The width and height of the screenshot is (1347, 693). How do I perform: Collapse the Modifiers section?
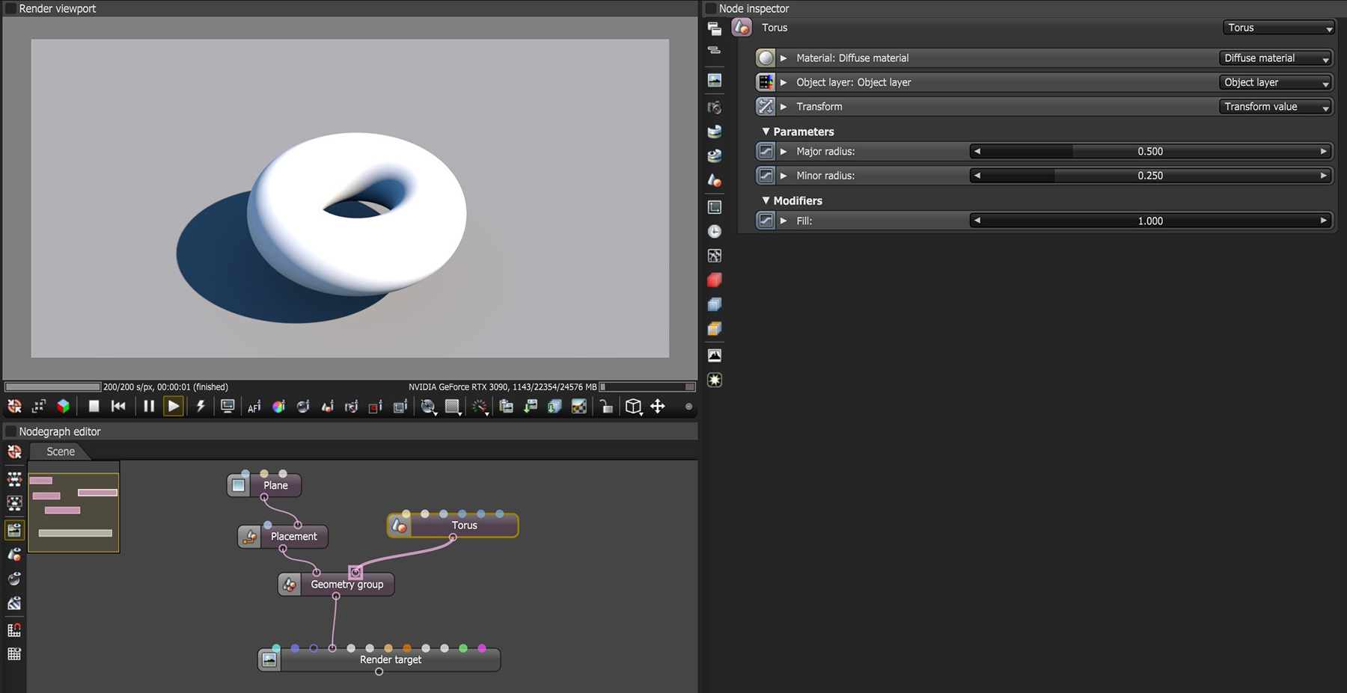(x=766, y=200)
